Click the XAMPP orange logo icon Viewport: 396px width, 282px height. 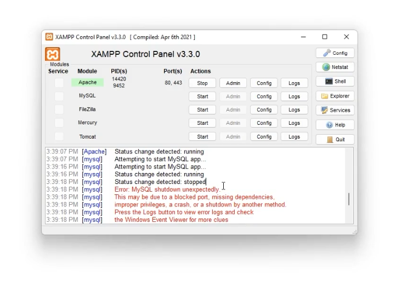click(53, 54)
